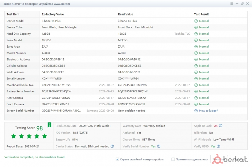This screenshot has height=167, width=252.
Task: Click the question mark icon beside How to judge
Action: [x=196, y=111]
